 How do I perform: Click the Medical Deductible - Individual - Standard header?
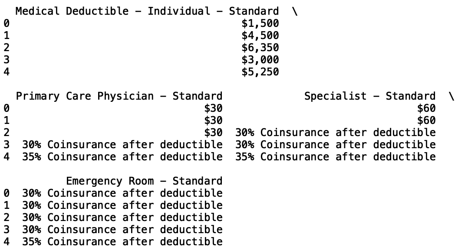147,11
